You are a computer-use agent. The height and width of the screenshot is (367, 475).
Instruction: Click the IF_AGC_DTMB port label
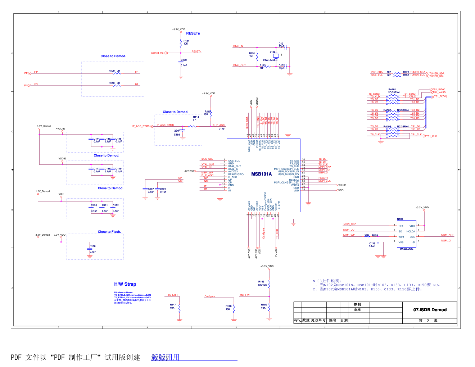tap(141, 126)
